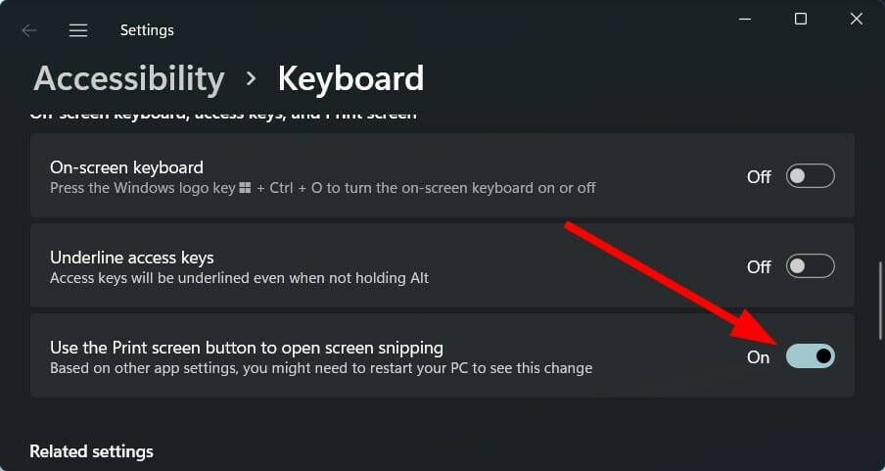The height and width of the screenshot is (471, 885).
Task: Turn on Underline access keys switch
Action: tap(810, 266)
